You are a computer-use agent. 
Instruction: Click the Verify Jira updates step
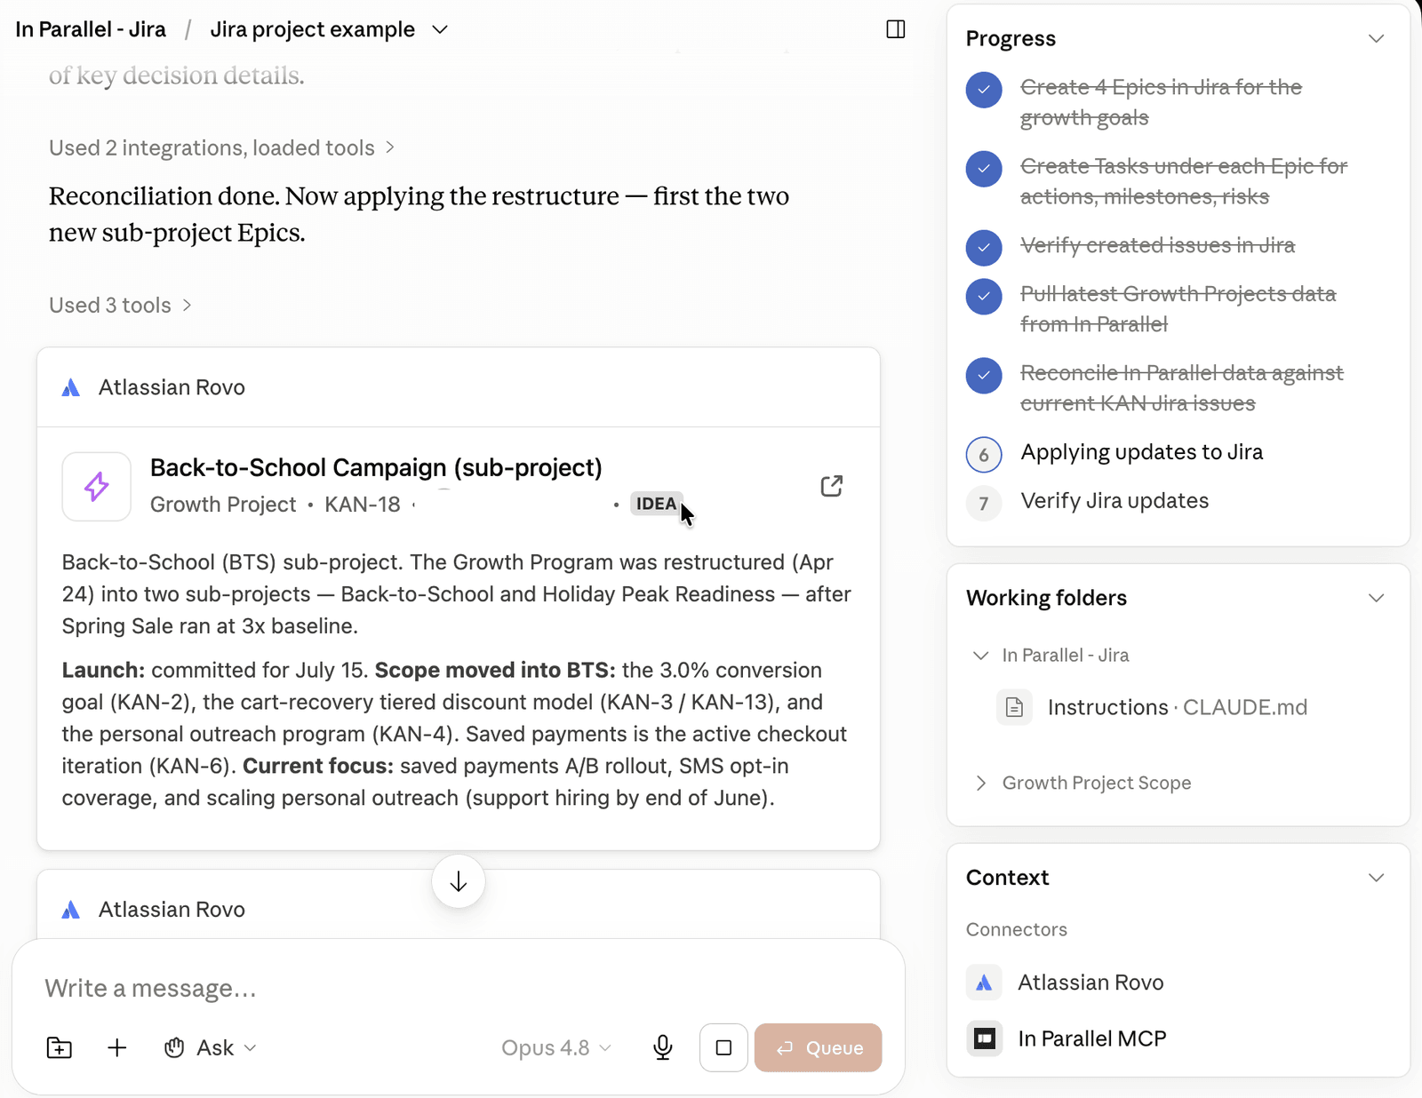pos(1114,501)
